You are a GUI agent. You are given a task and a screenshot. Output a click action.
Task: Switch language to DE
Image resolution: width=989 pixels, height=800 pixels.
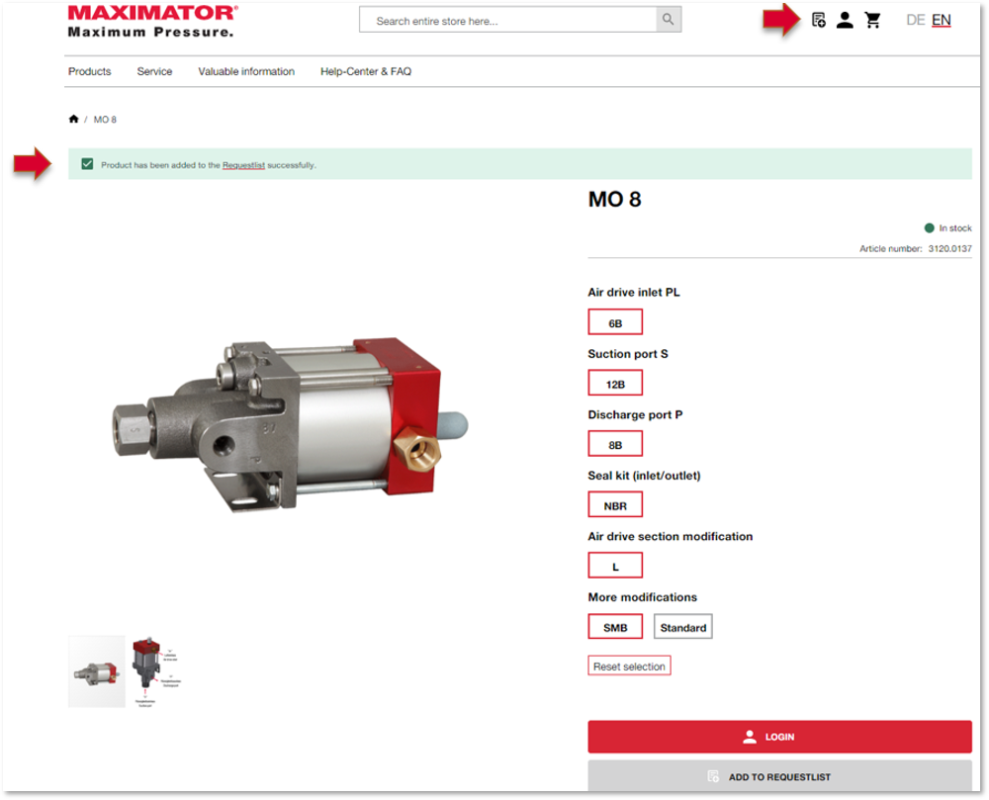(x=915, y=20)
